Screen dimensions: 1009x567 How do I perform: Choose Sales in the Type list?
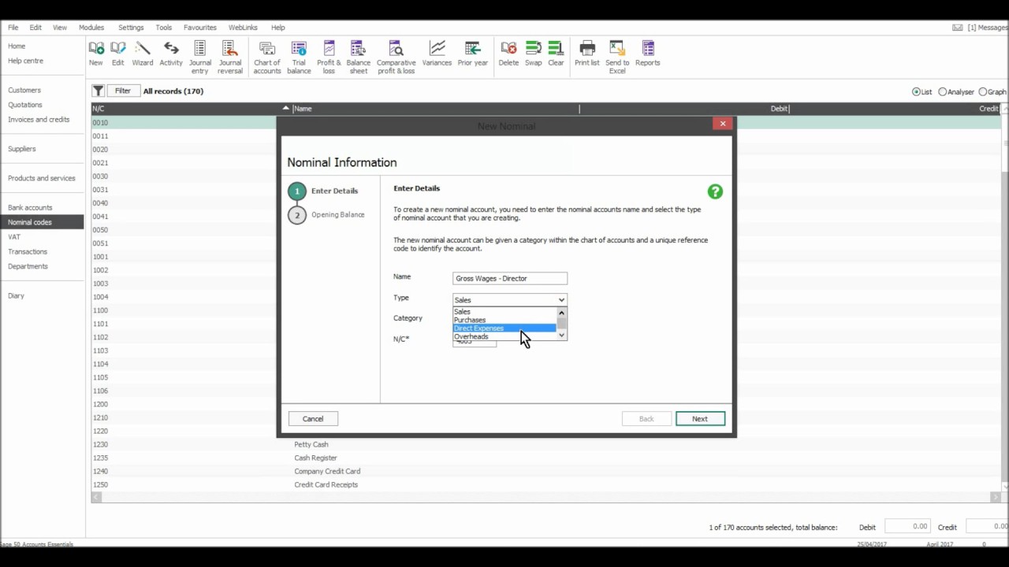click(x=504, y=312)
